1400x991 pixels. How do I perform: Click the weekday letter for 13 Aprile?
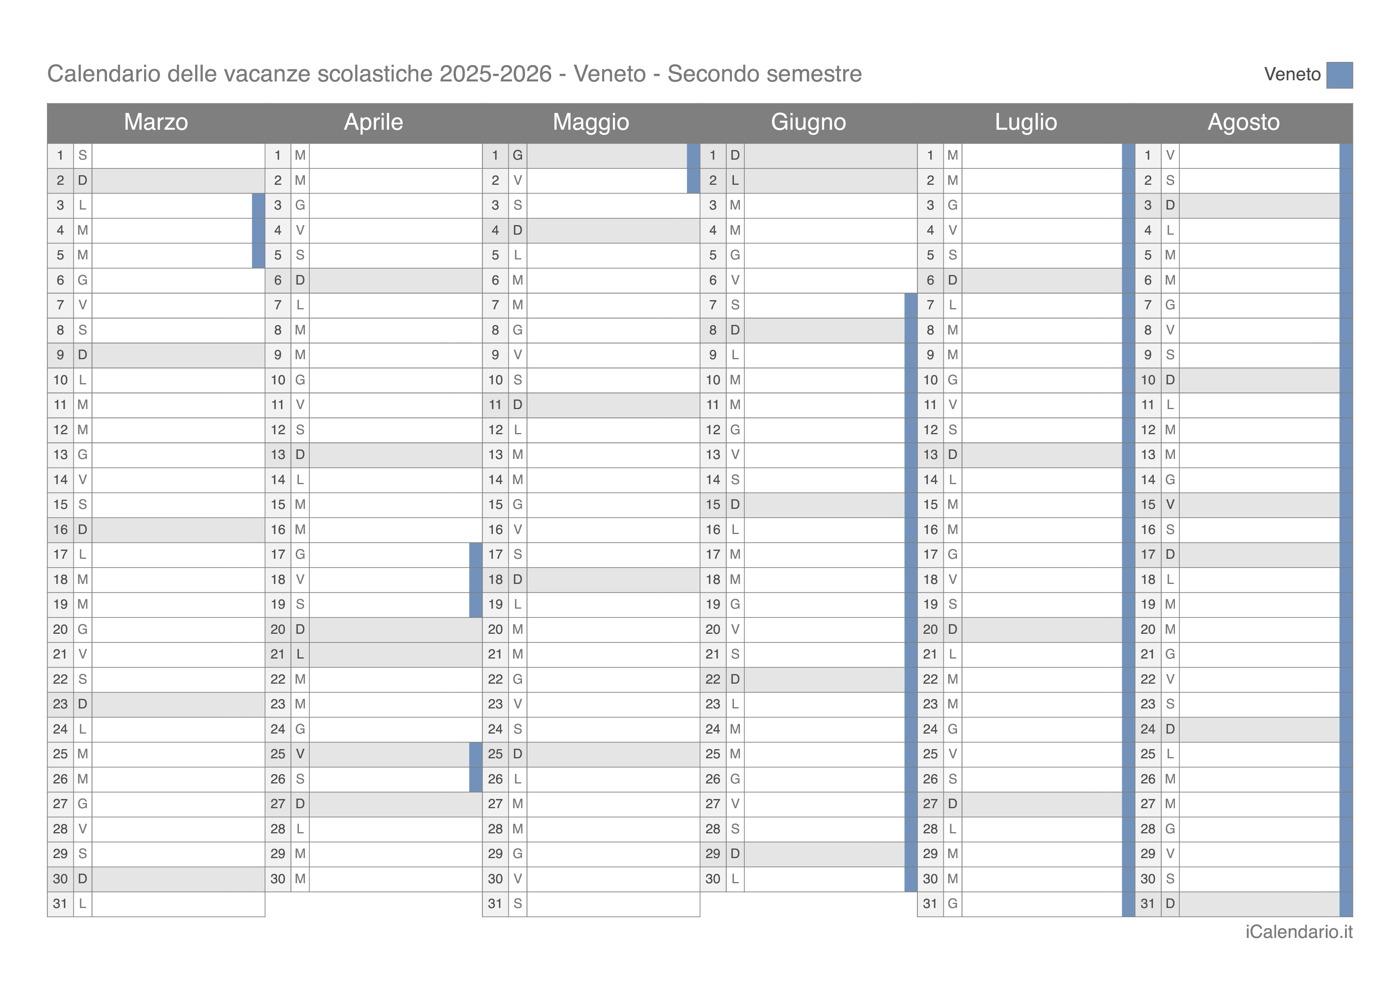(x=300, y=455)
